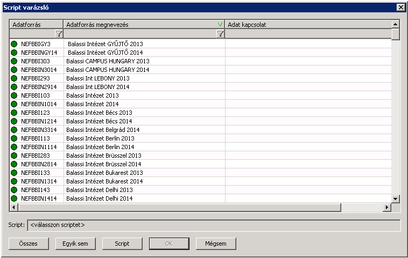Select row Balassi Intézet Brüsszel 2014
The height and width of the screenshot is (258, 408).
201,164
